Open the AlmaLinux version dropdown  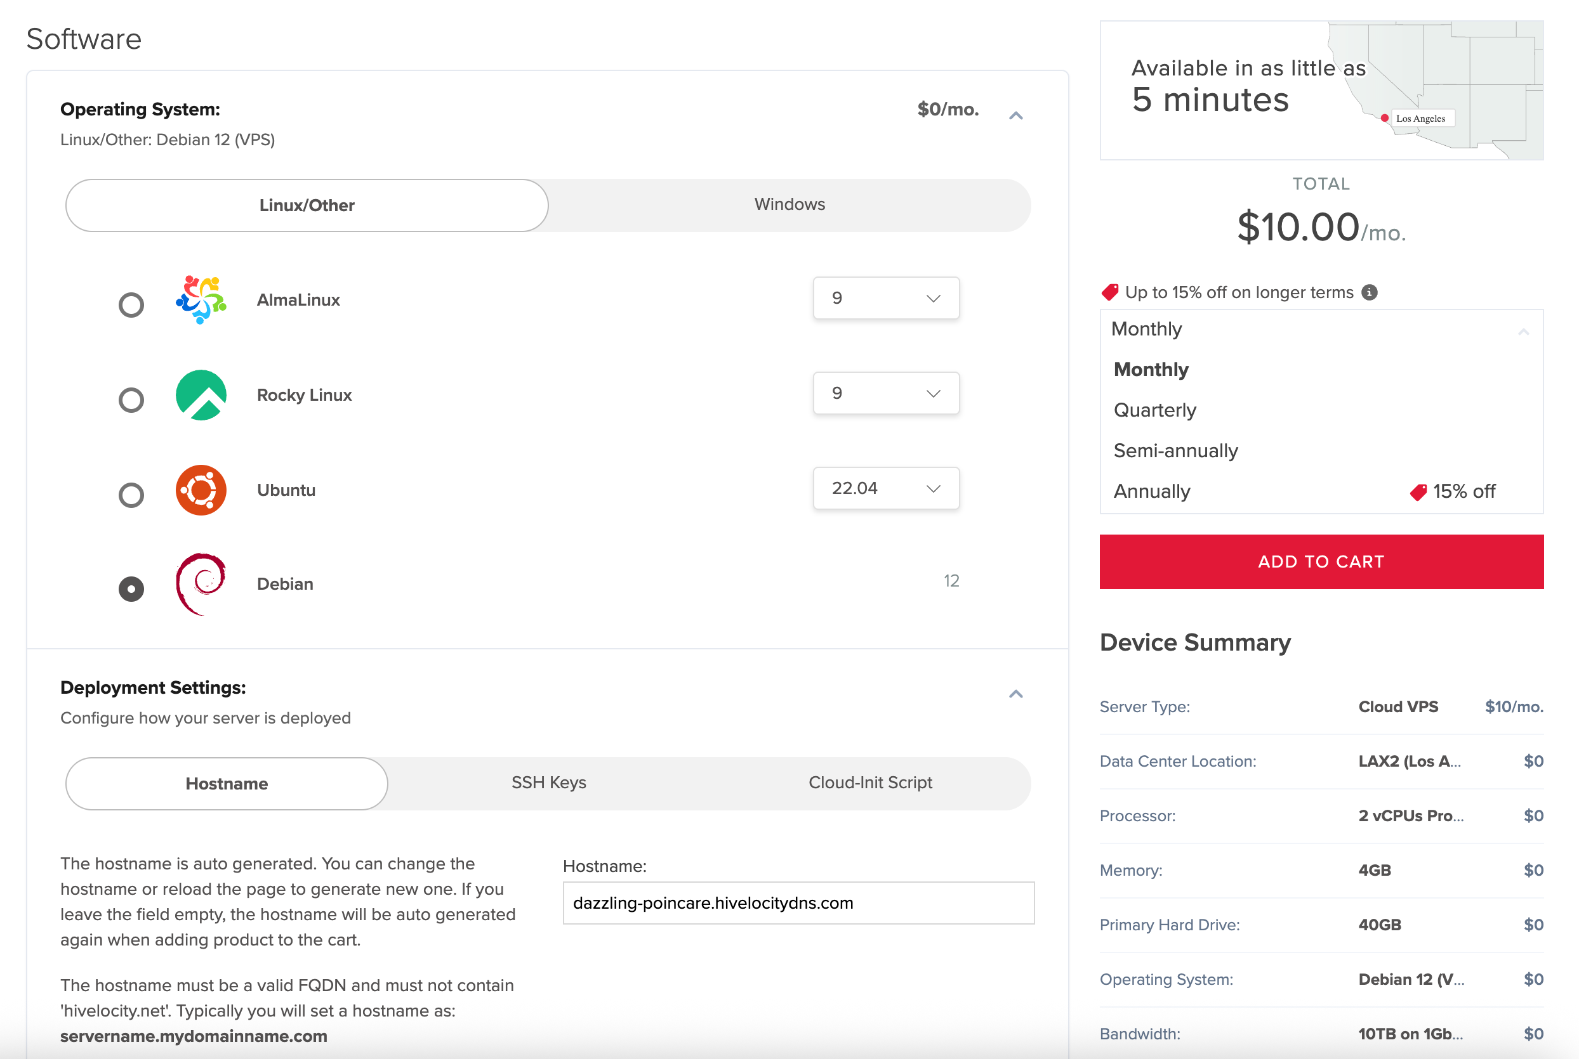pyautogui.click(x=885, y=298)
